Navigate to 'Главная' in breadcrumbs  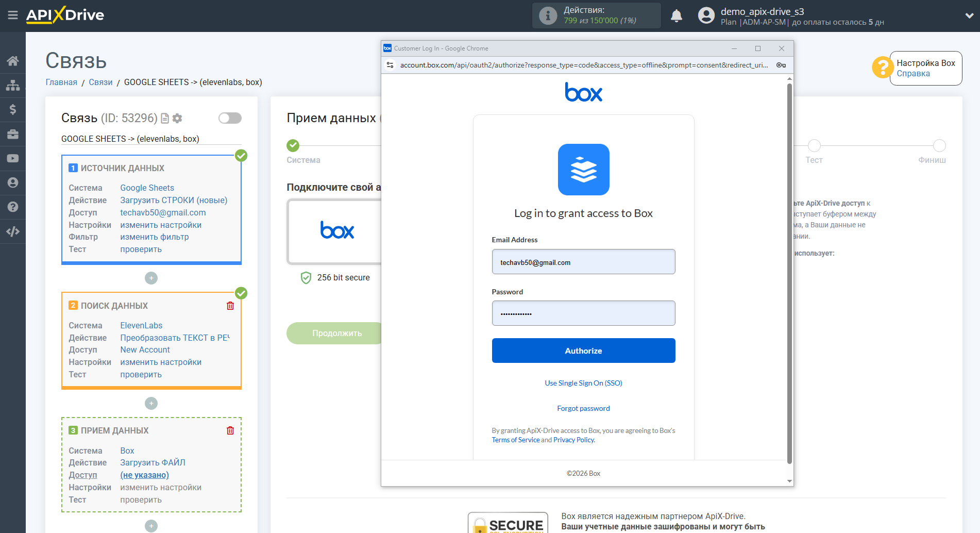point(61,82)
